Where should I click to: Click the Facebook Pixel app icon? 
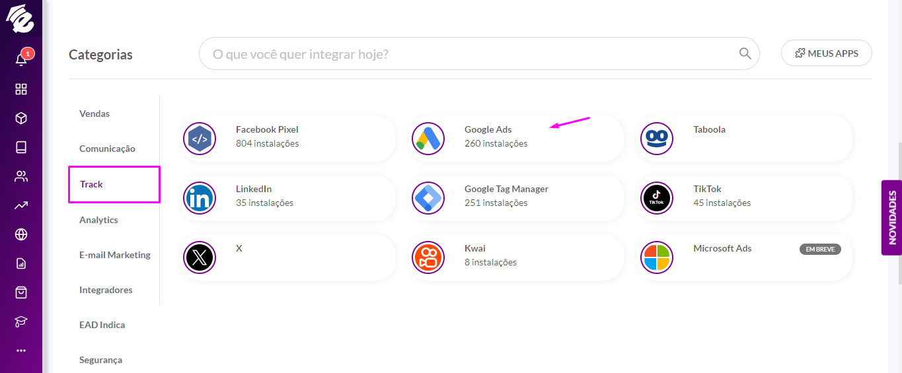[200, 139]
